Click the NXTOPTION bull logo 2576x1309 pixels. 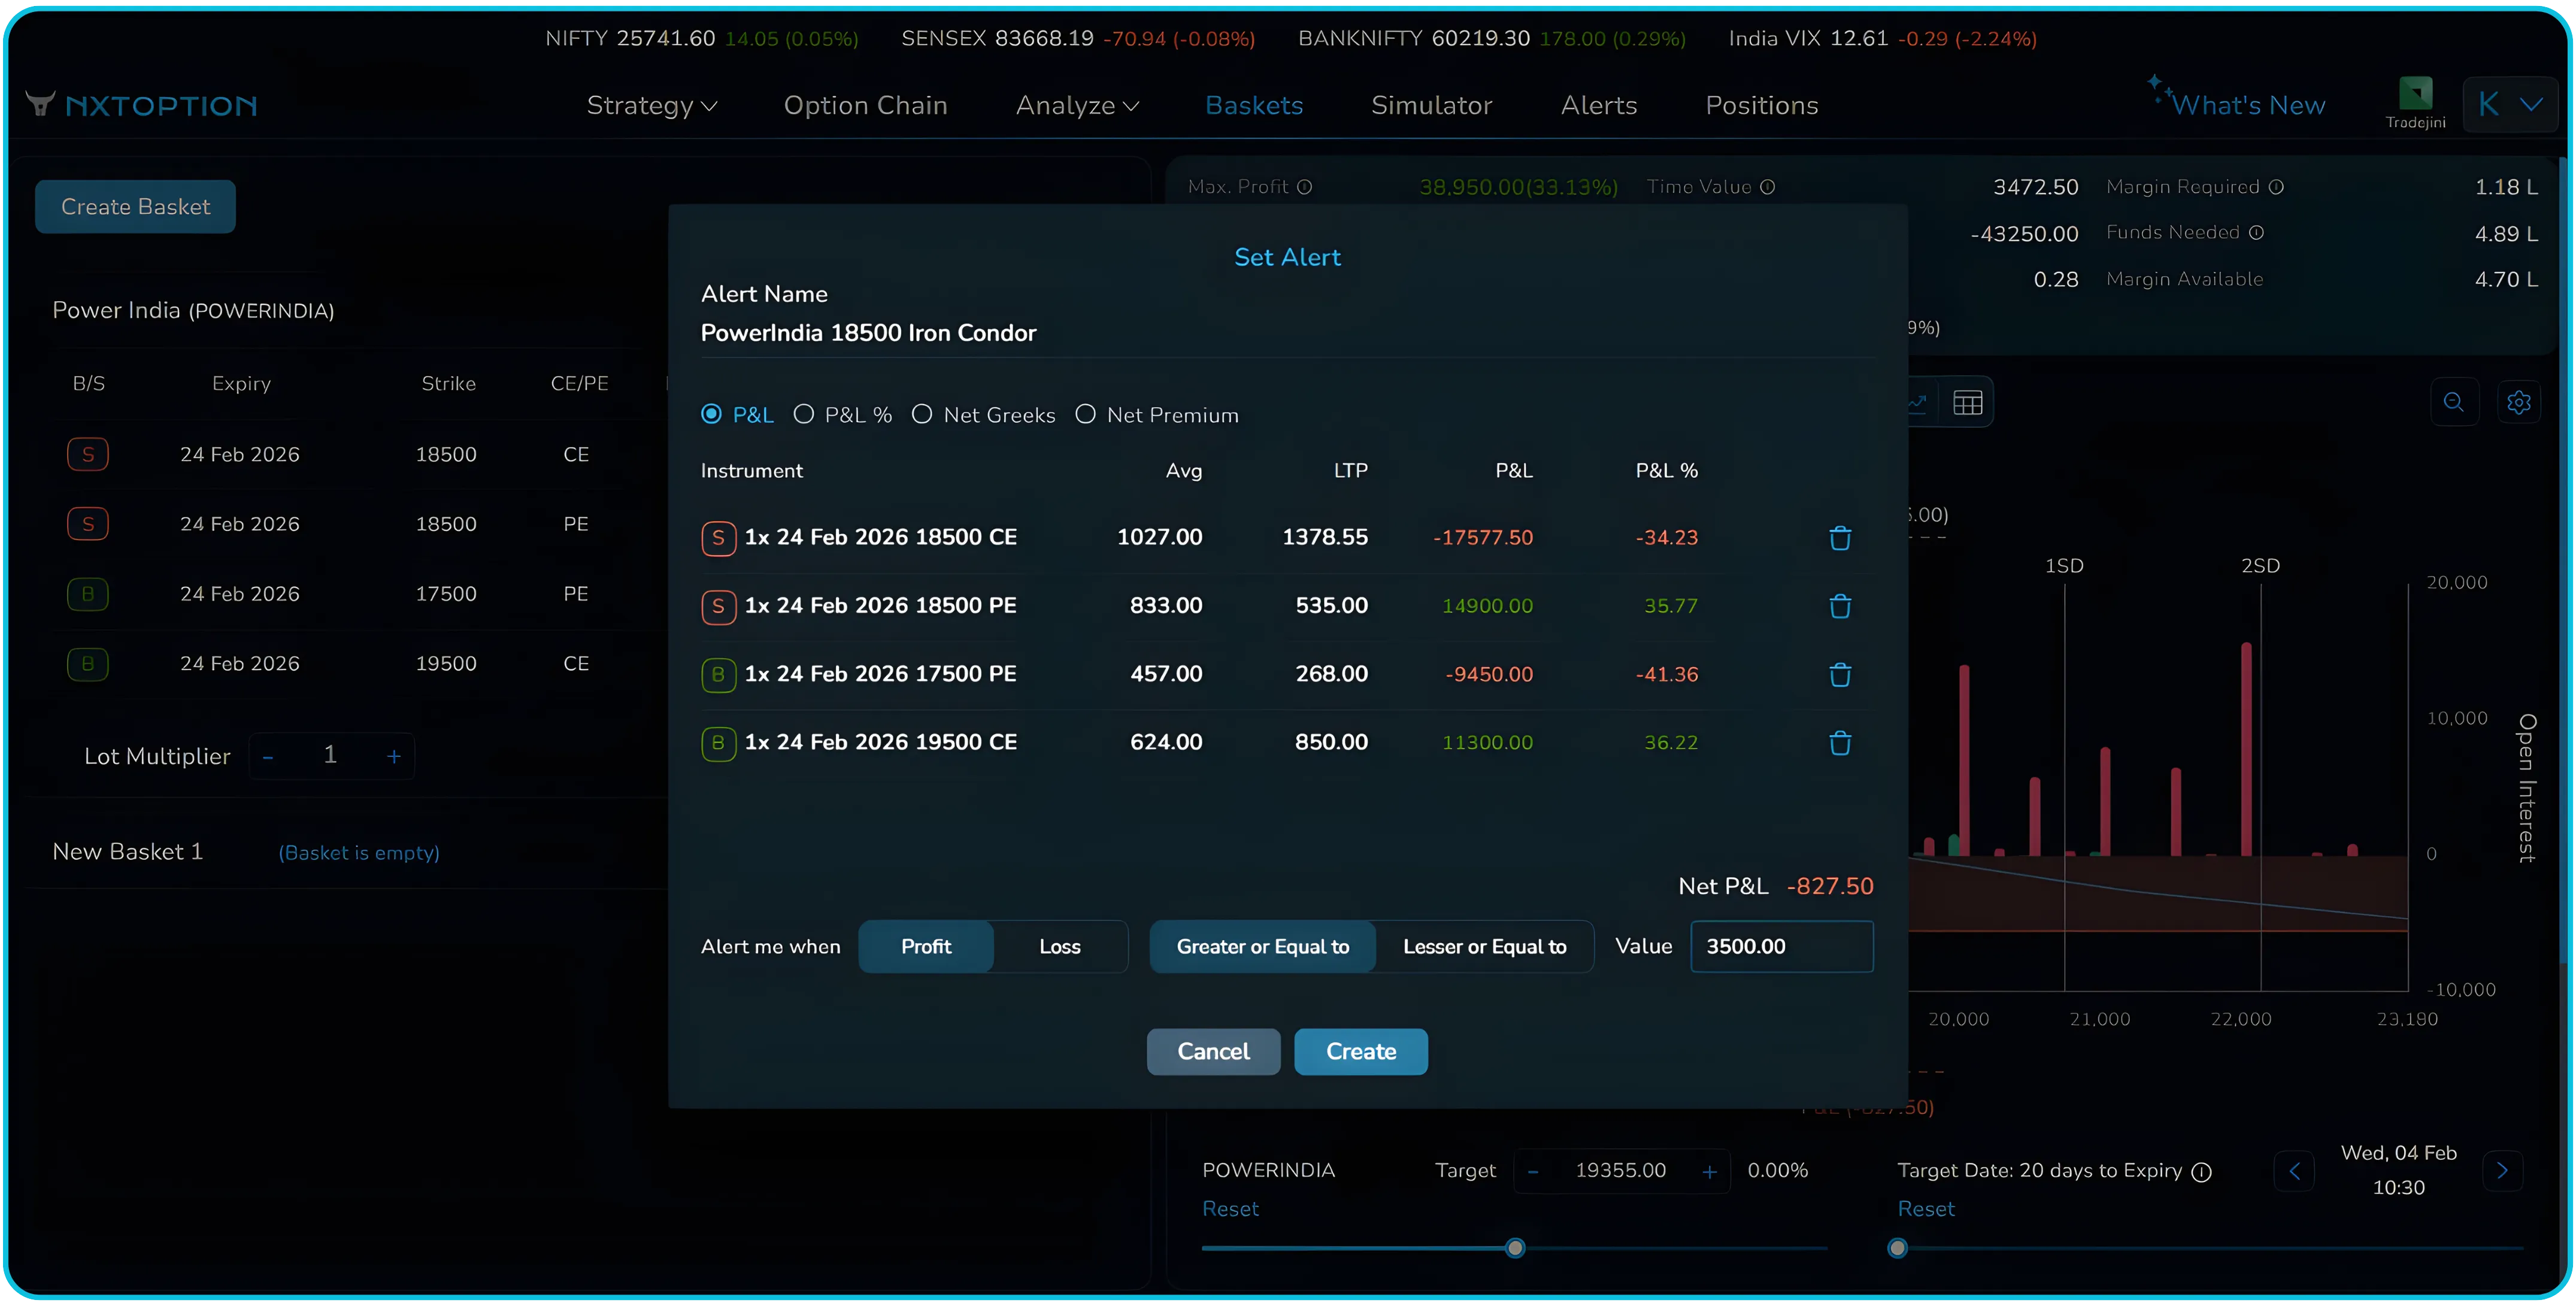(x=40, y=103)
